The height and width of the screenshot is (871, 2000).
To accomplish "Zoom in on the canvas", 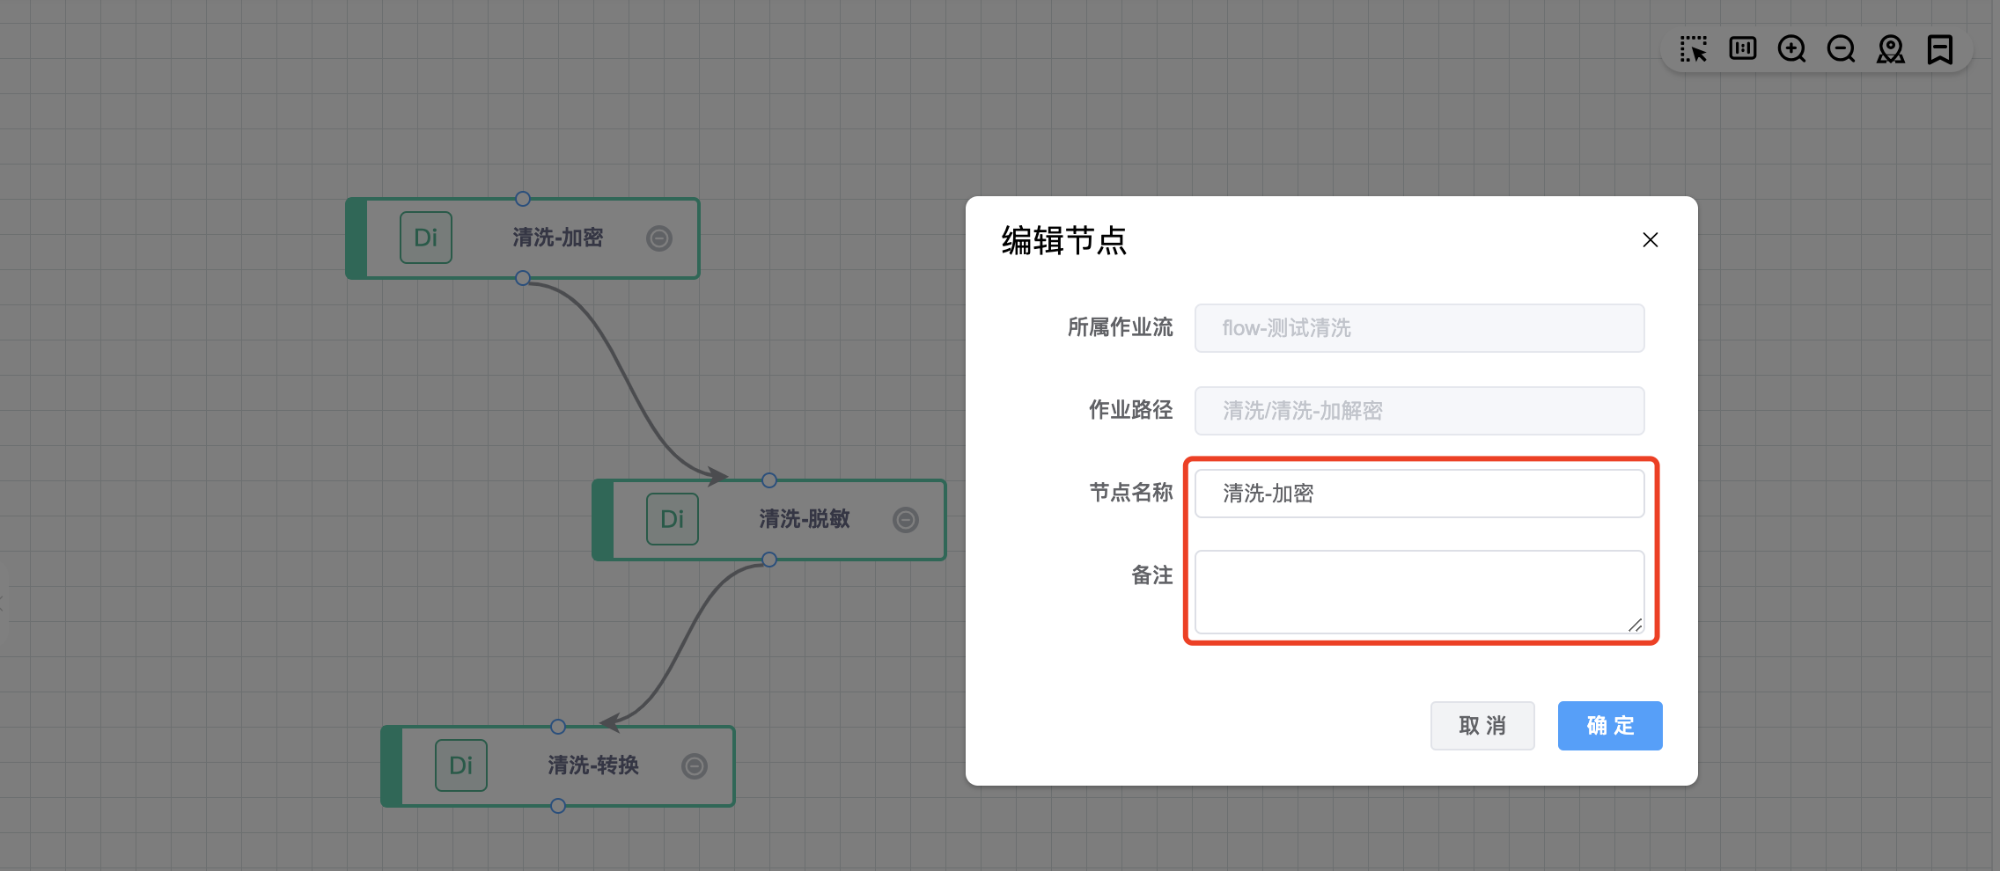I will point(1791,49).
